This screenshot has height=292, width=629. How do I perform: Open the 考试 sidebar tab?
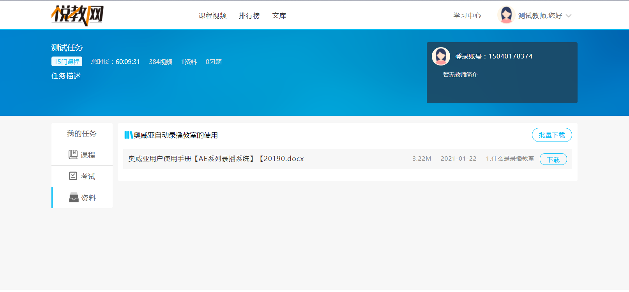(x=82, y=176)
